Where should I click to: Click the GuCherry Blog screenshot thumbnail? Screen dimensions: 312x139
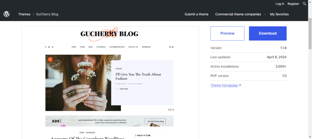click(110, 83)
